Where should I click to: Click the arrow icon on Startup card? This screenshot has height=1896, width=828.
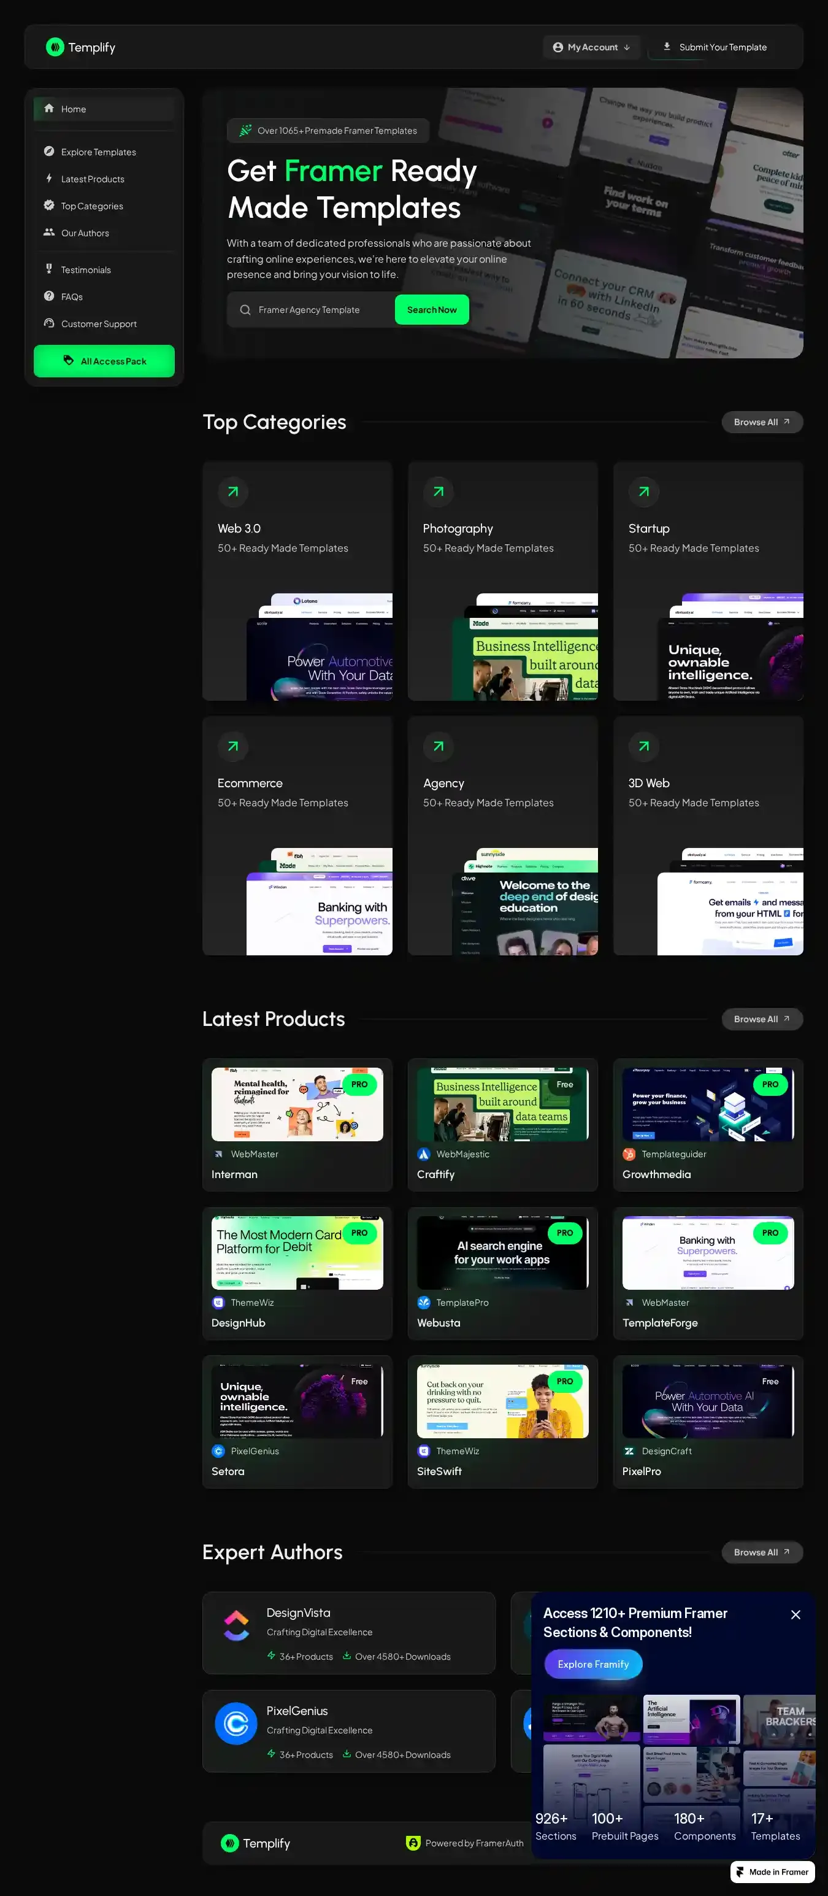[x=643, y=491]
